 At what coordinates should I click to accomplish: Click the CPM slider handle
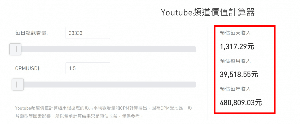(18, 84)
